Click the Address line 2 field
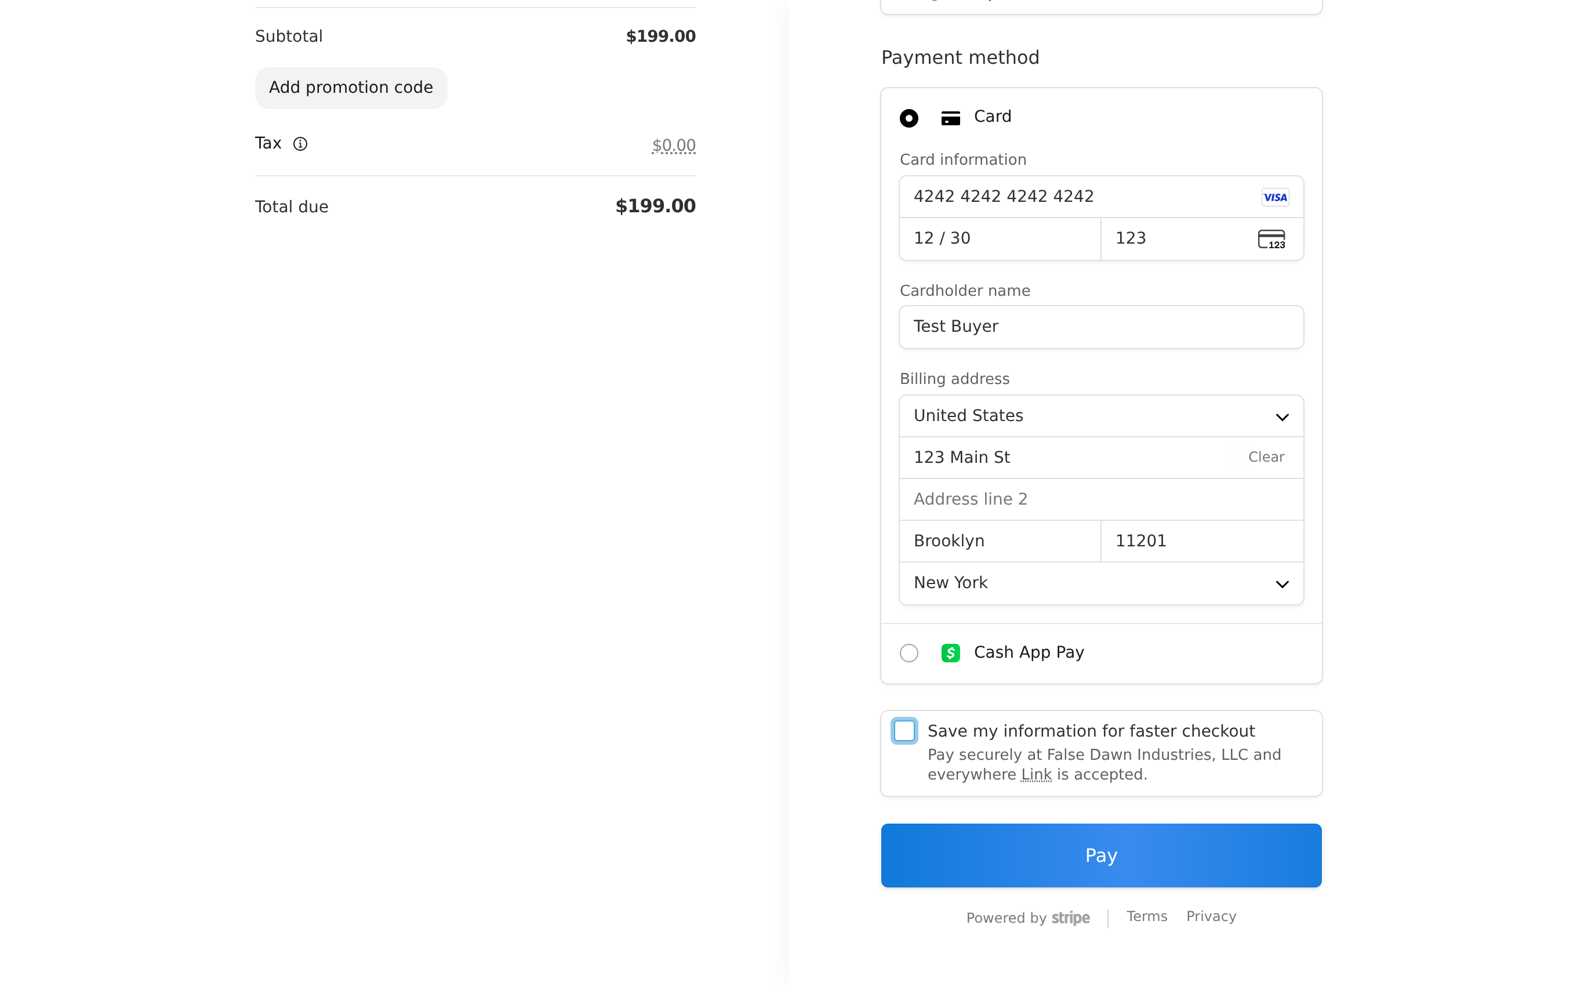1577x986 pixels. (x=1102, y=499)
